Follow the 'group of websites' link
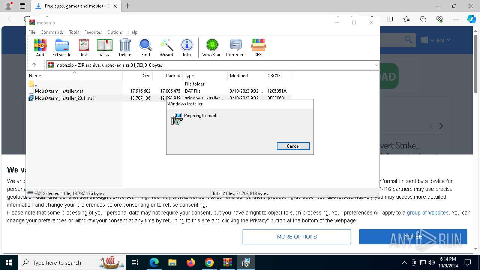This screenshot has width=480, height=270. click(427, 213)
